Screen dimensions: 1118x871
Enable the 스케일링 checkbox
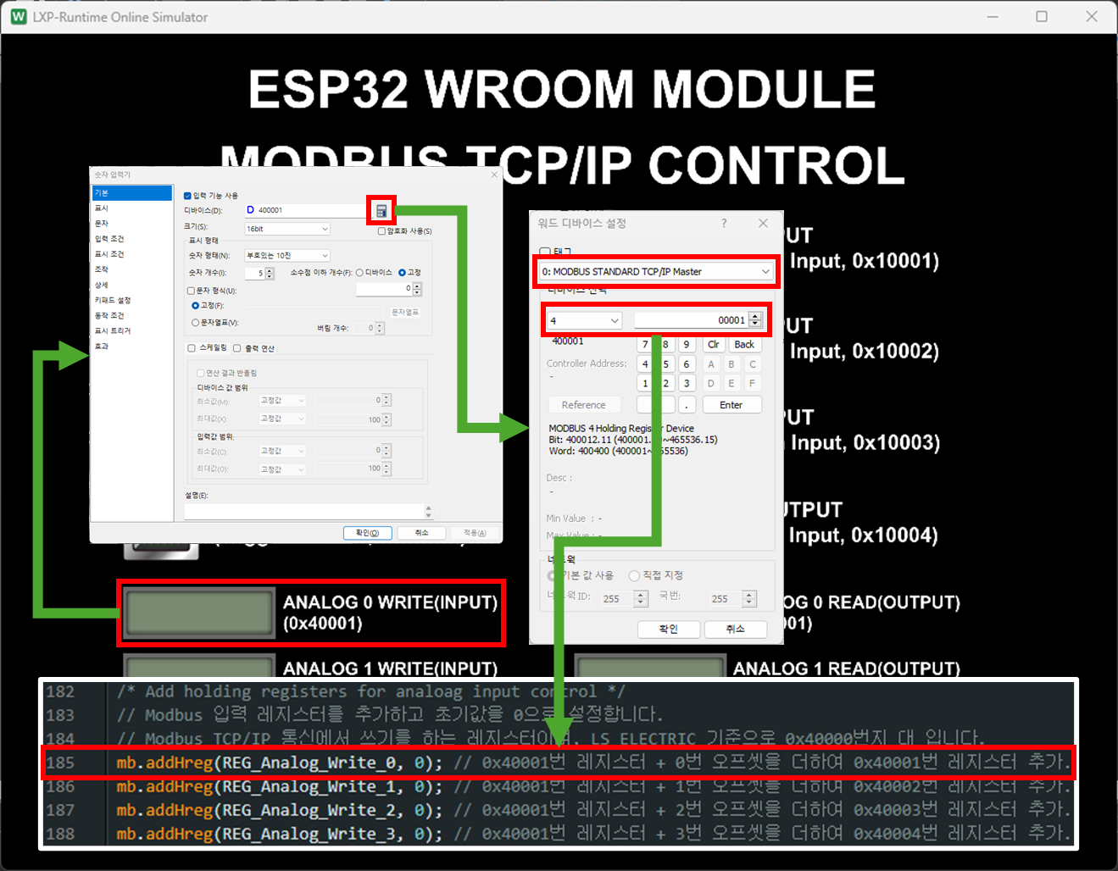click(192, 348)
